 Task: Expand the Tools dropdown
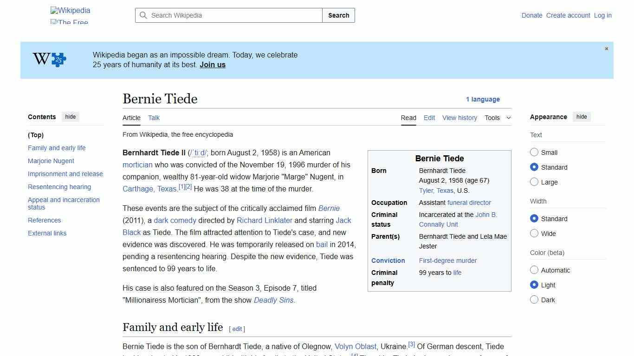(498, 118)
